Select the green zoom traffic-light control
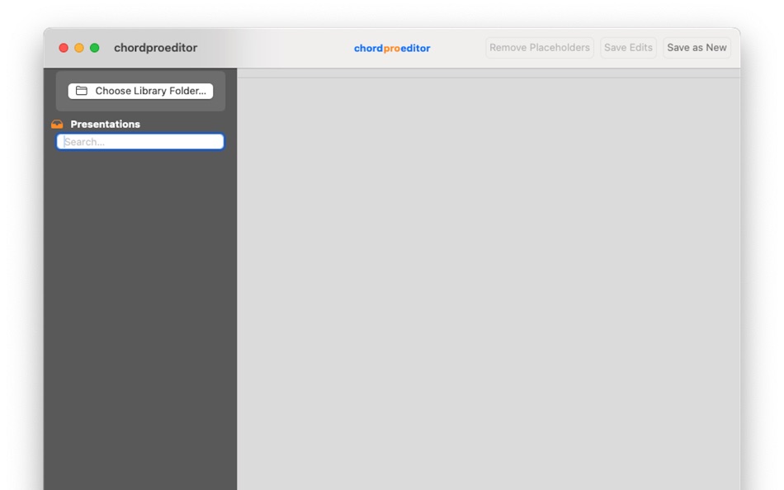 click(x=93, y=48)
